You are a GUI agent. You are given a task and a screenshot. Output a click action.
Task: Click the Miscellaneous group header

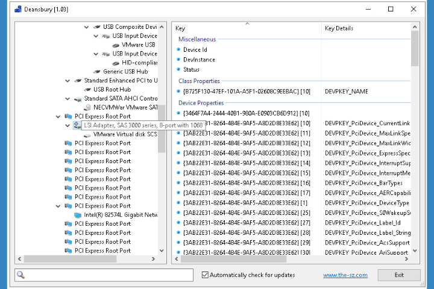coord(197,39)
